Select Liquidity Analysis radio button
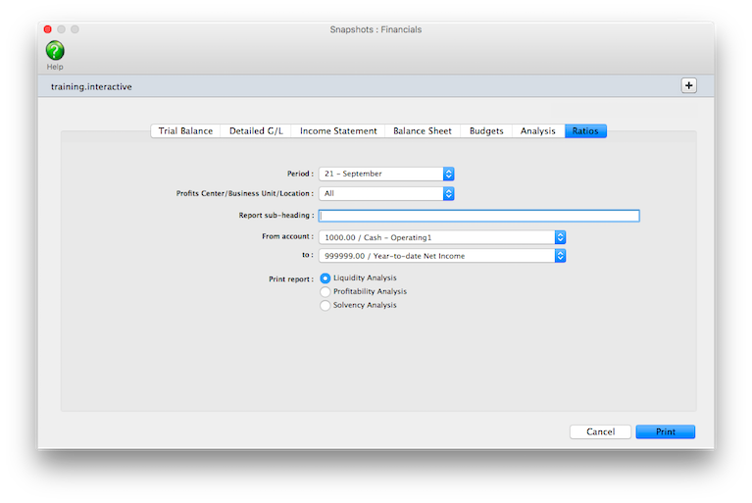Image resolution: width=752 pixels, height=503 pixels. 326,278
